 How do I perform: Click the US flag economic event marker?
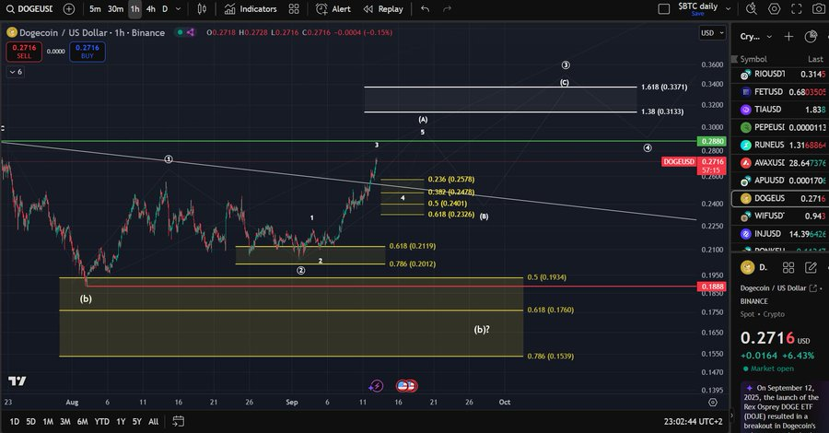pyautogui.click(x=403, y=386)
